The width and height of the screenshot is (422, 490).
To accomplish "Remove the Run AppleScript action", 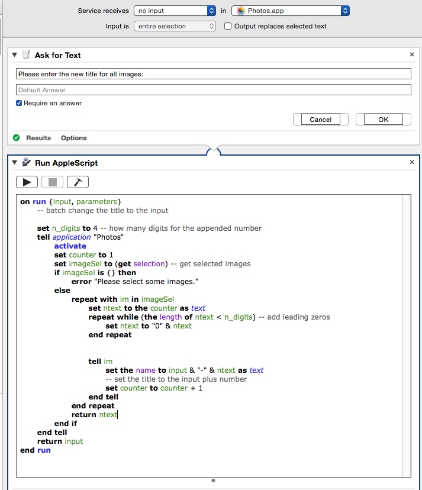I will (x=412, y=162).
